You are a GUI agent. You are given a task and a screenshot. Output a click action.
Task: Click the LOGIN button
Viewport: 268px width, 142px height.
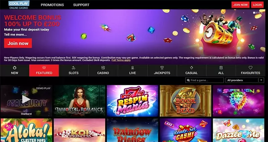257,5
